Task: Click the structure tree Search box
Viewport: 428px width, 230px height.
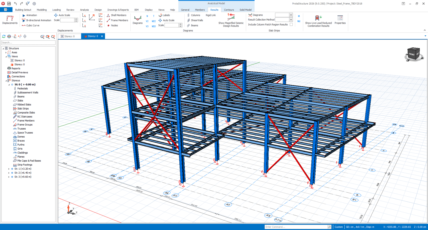Action: pyautogui.click(x=29, y=43)
